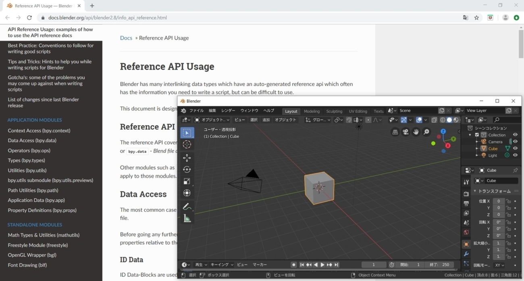Open the Object properties orange square icon
This screenshot has width=524, height=281.
click(x=466, y=244)
